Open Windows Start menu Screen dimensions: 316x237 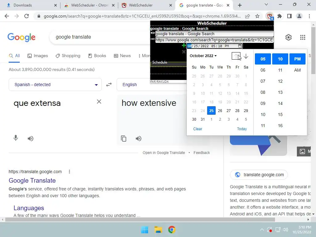(x=144, y=230)
